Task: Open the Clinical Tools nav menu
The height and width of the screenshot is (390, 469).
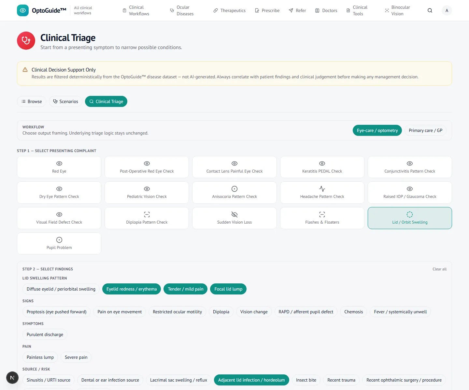Action: click(357, 10)
